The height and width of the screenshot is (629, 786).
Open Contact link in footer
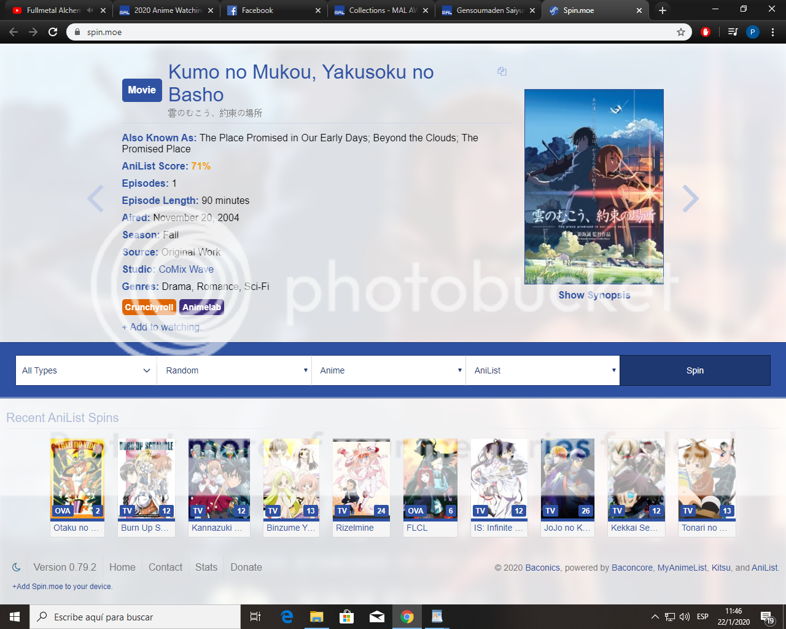click(165, 567)
